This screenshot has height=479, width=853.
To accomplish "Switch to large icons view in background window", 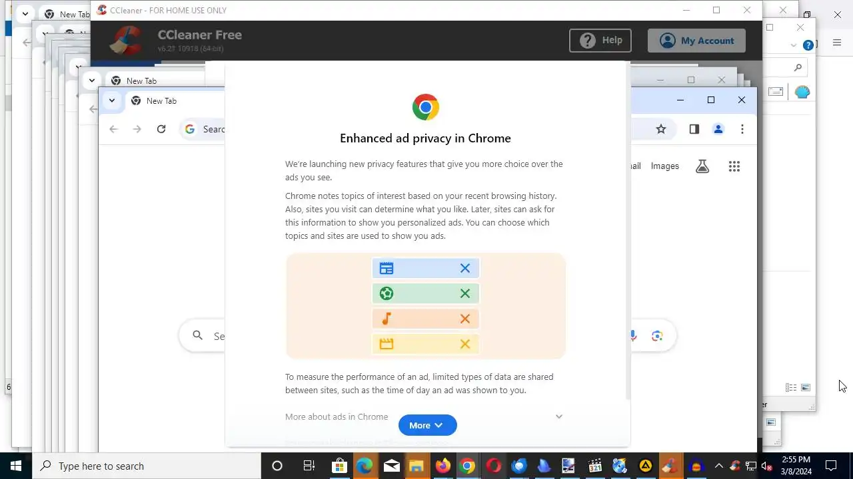I will coord(806,387).
